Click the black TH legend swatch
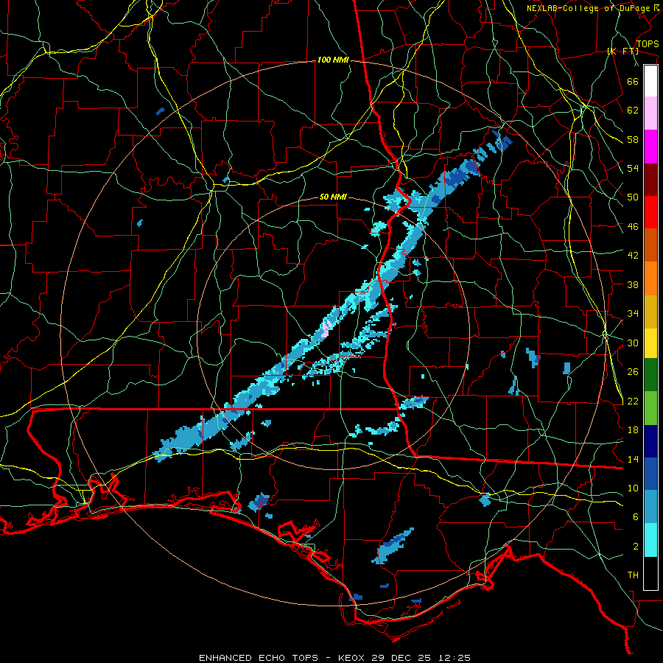 point(650,573)
